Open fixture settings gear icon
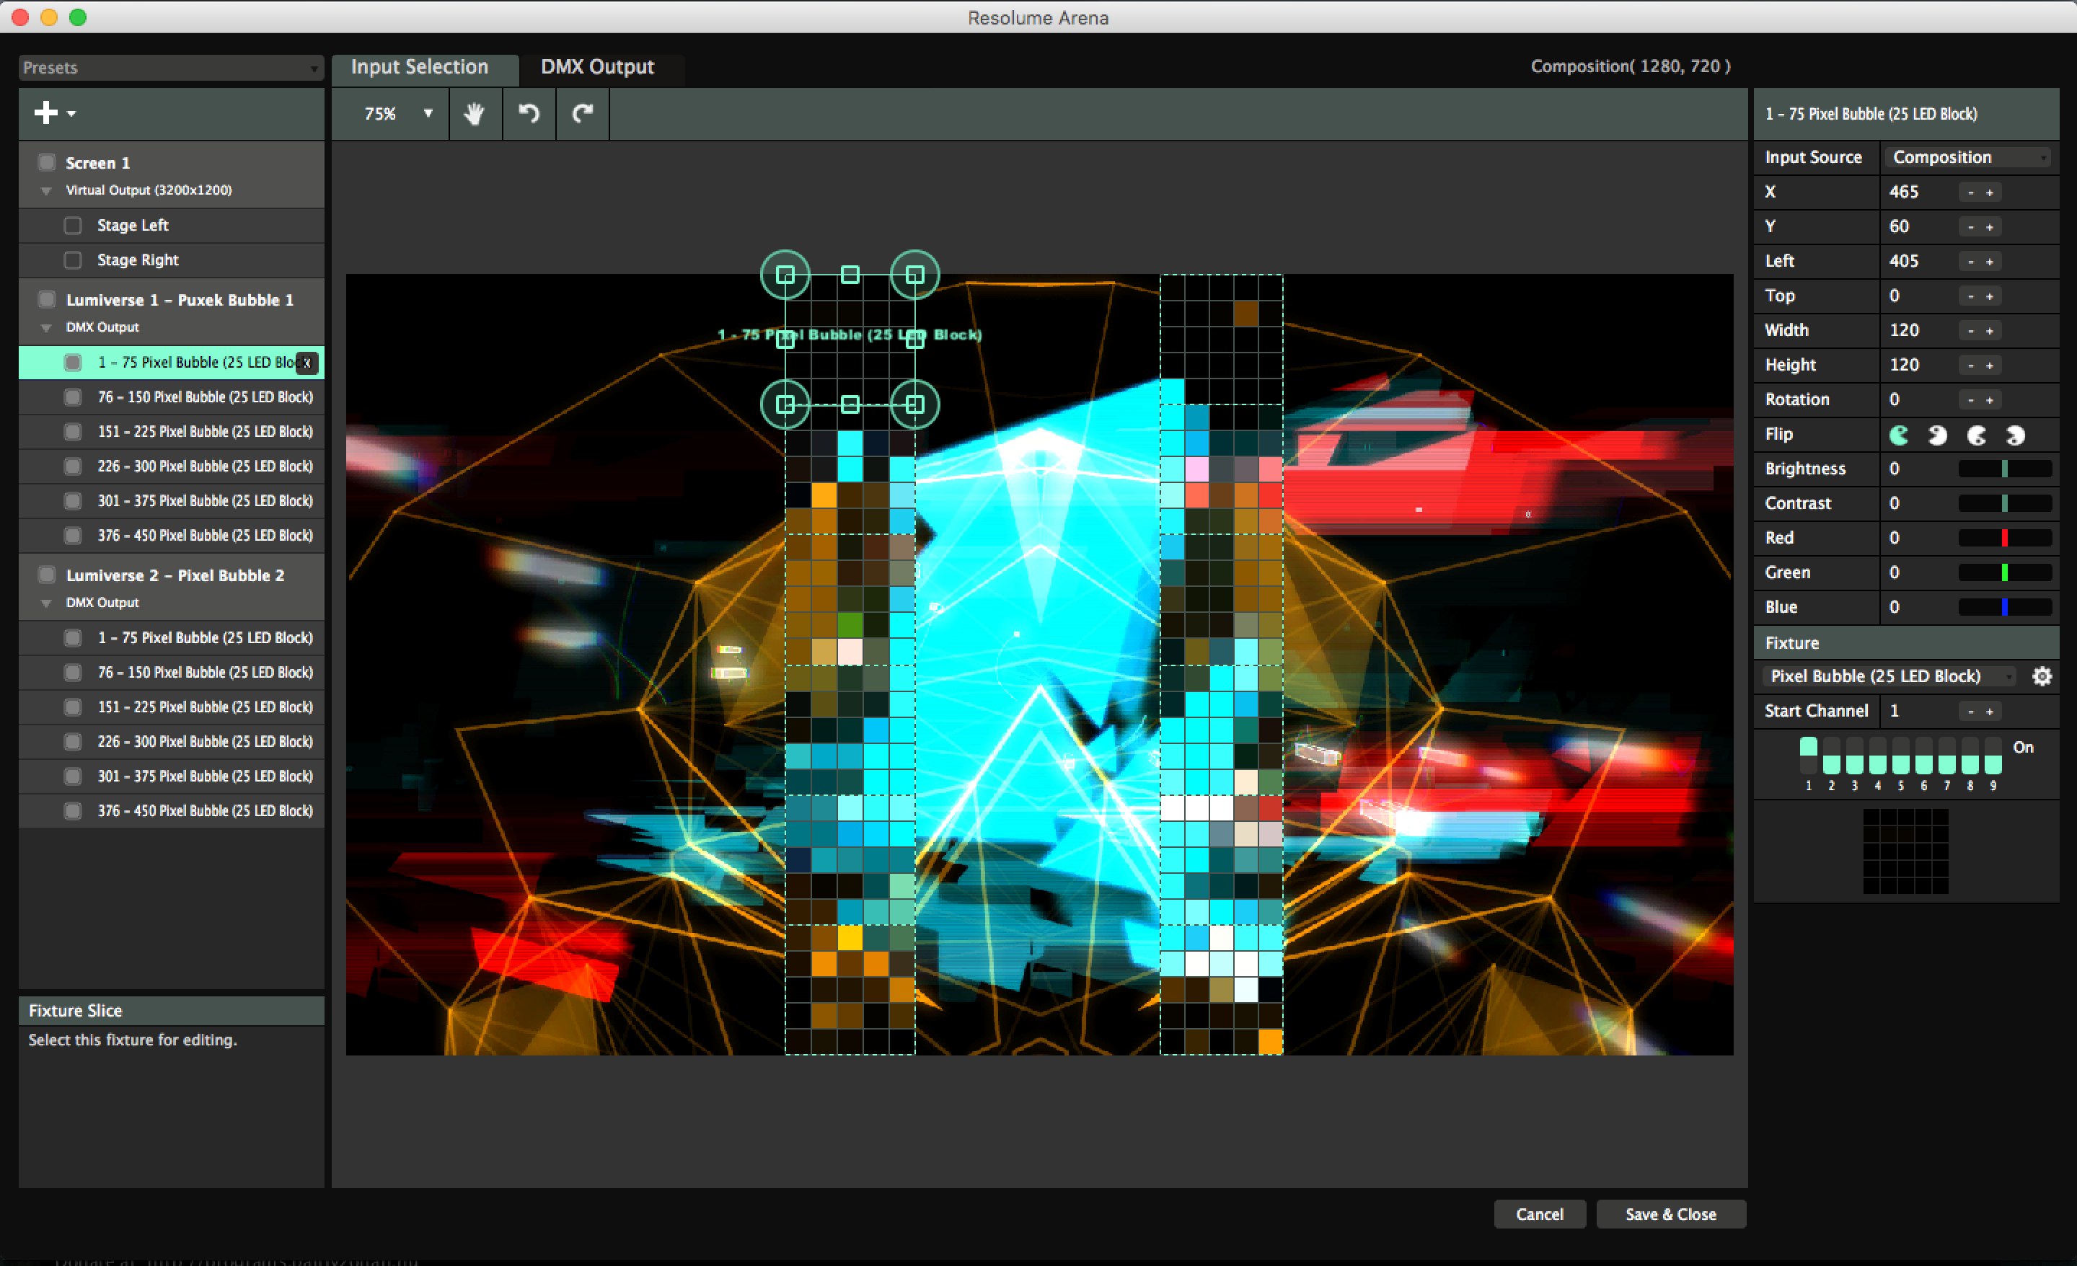 tap(2042, 676)
